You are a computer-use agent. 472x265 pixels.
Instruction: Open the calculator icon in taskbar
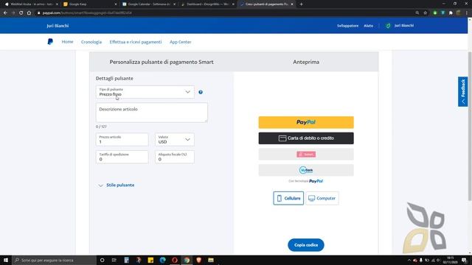[x=126, y=260]
